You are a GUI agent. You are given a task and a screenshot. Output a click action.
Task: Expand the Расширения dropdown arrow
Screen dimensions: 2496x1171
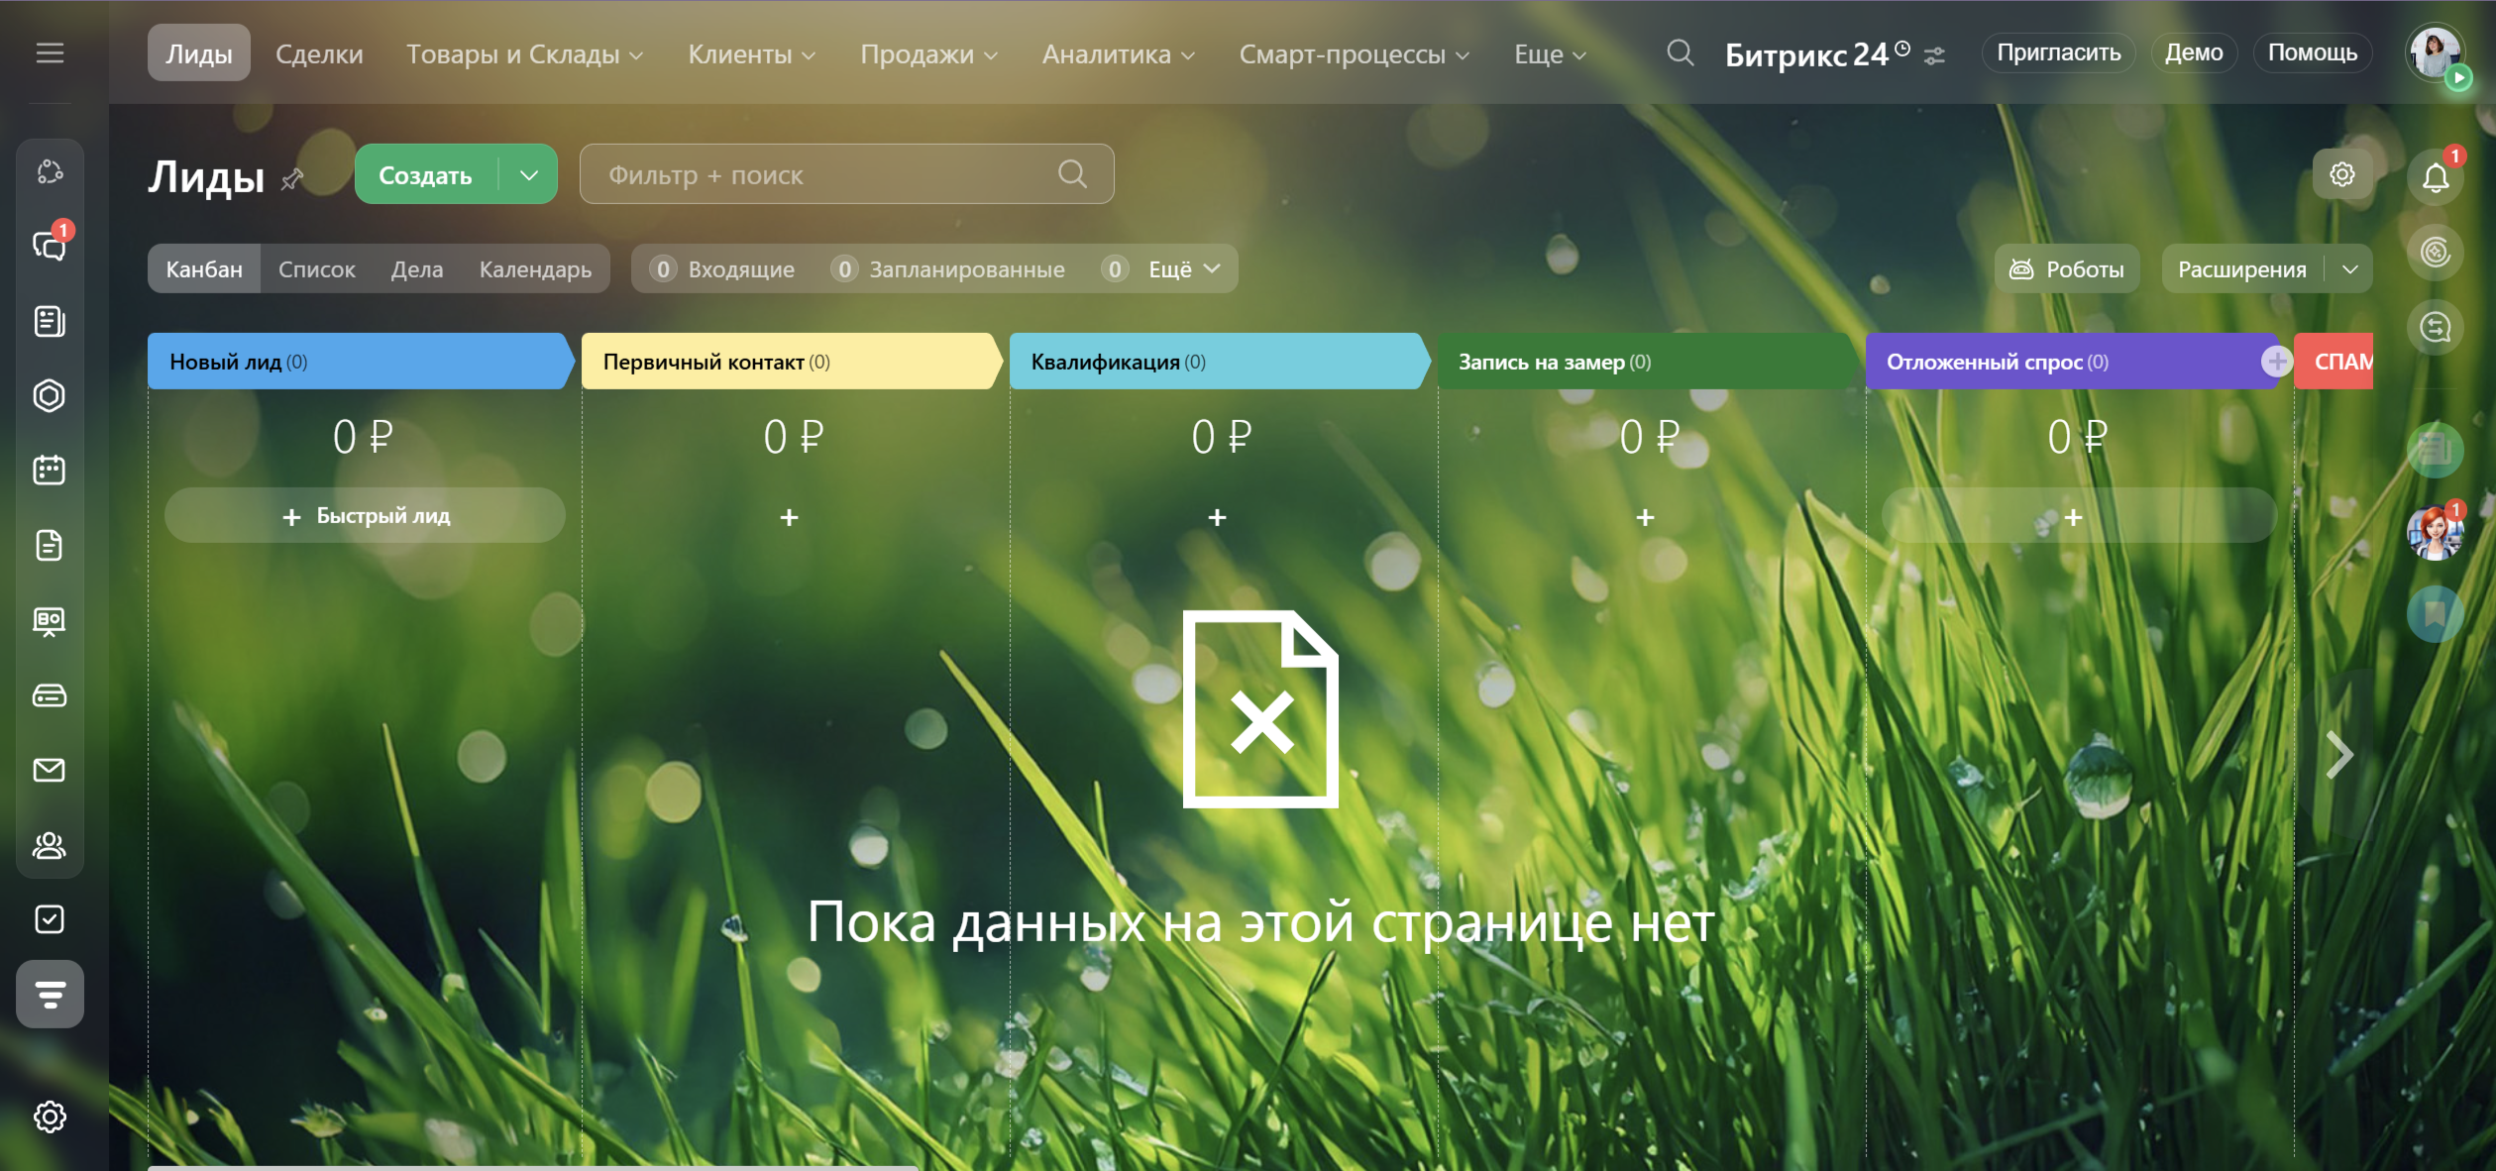pyautogui.click(x=2350, y=269)
